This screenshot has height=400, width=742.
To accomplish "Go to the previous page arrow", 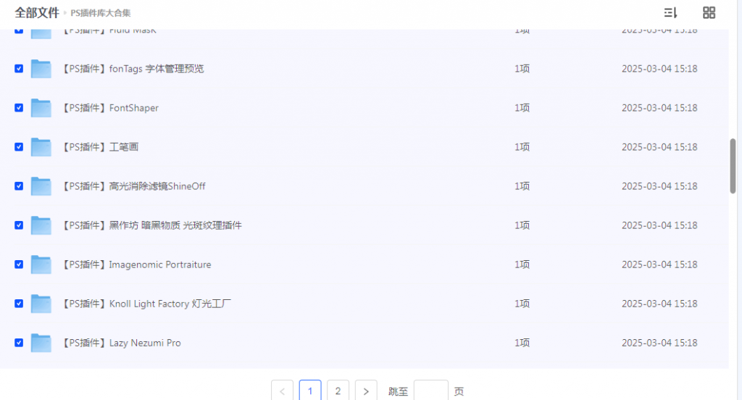I will (282, 391).
